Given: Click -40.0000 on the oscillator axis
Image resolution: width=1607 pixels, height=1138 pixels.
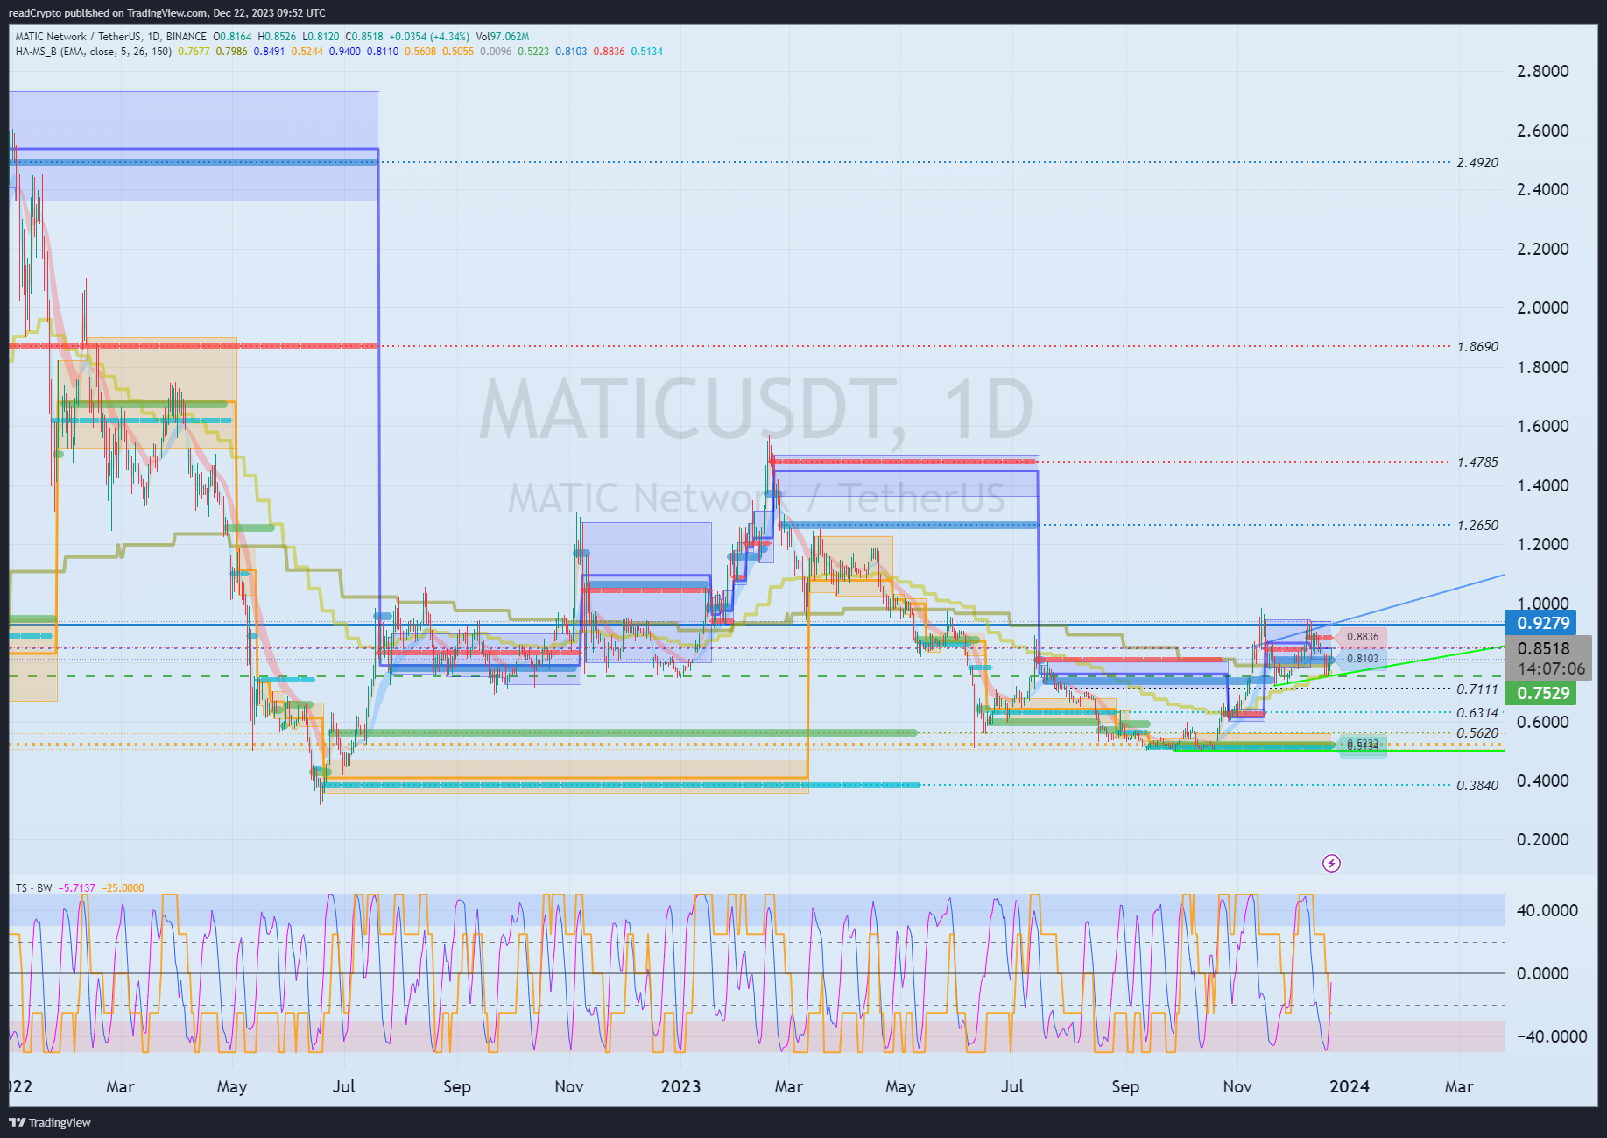Looking at the screenshot, I should [1552, 1036].
